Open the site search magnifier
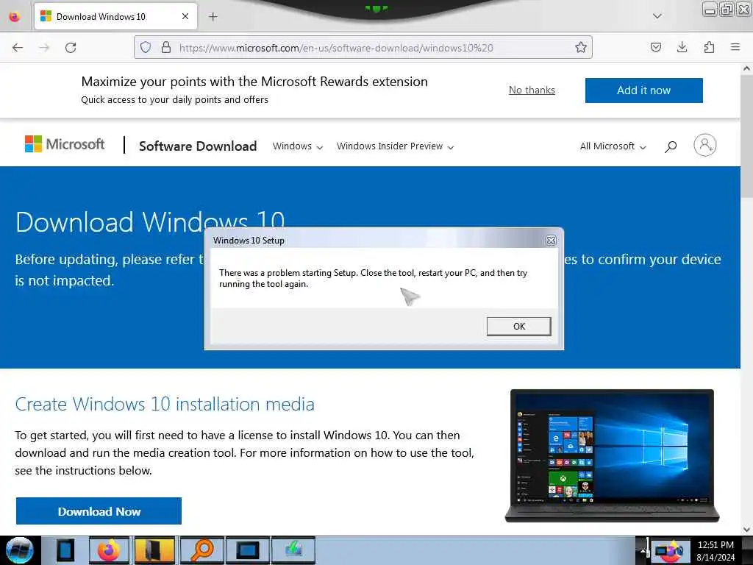753x565 pixels. pos(671,146)
